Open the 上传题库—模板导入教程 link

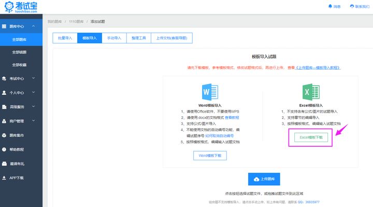click(x=318, y=67)
